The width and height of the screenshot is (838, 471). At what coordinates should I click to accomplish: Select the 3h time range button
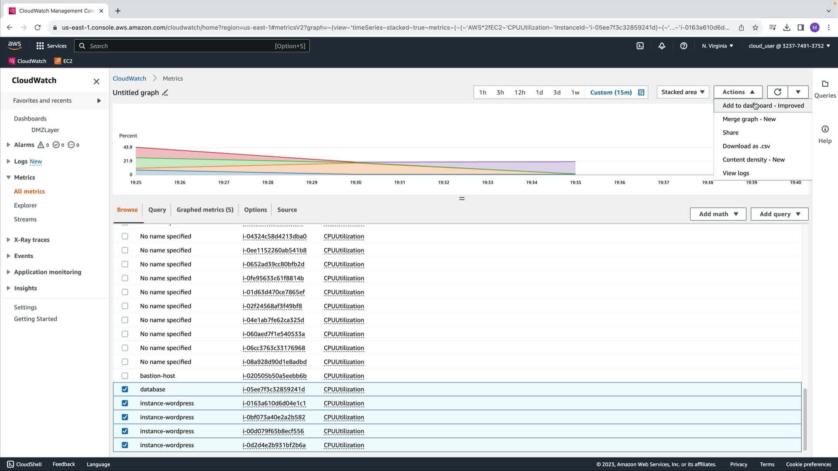point(500,92)
